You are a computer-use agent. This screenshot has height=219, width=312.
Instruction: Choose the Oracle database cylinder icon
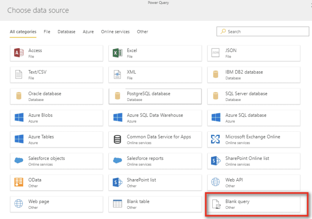pyautogui.click(x=19, y=96)
